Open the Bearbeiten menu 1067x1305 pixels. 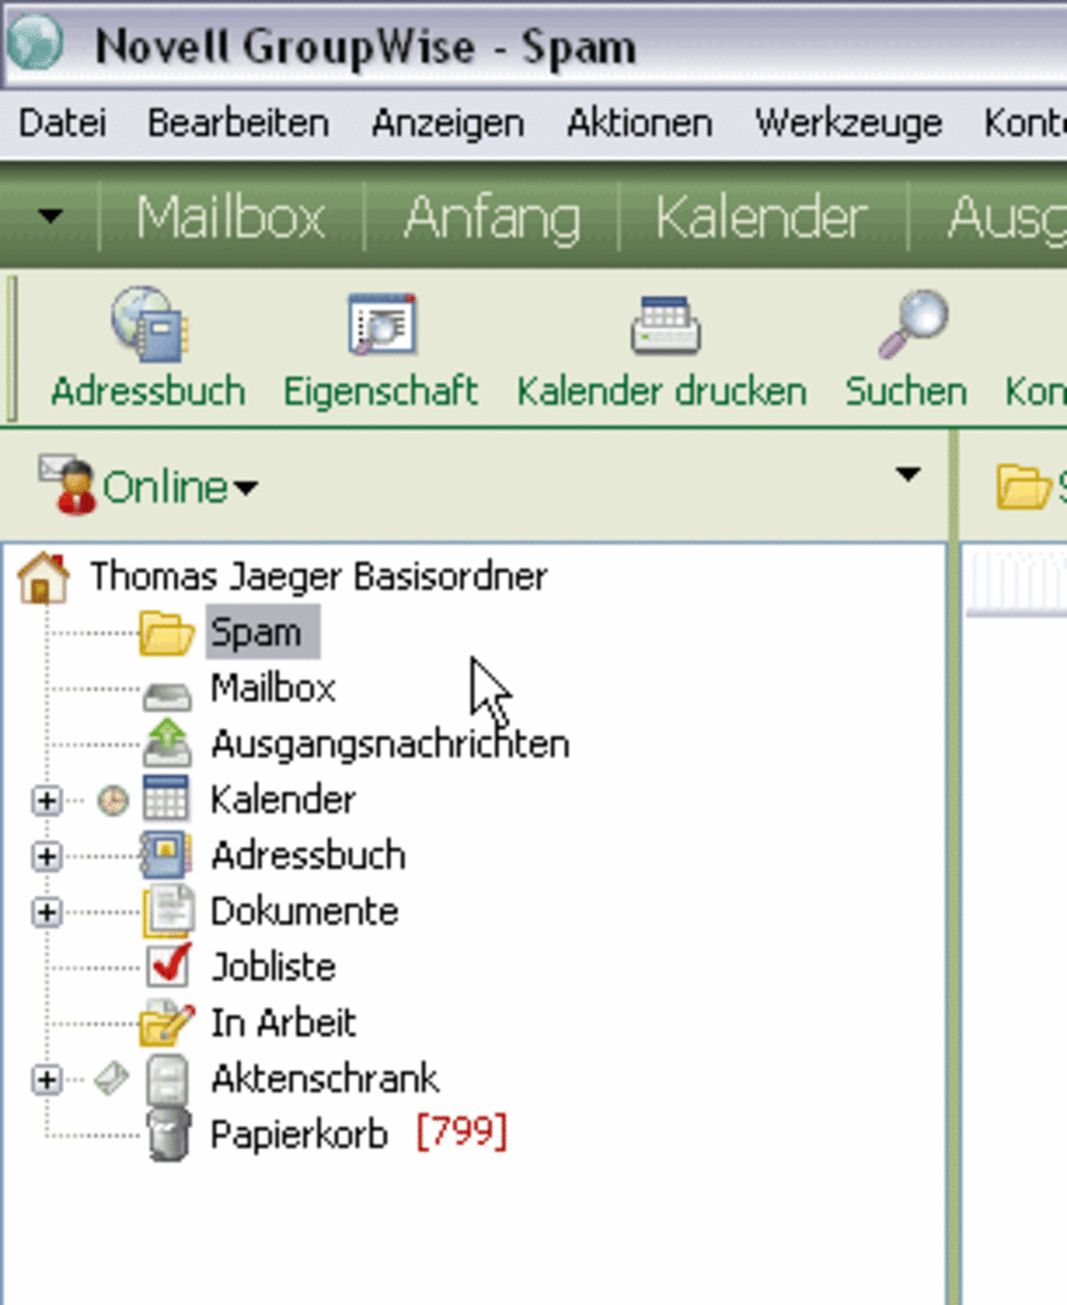pyautogui.click(x=239, y=123)
